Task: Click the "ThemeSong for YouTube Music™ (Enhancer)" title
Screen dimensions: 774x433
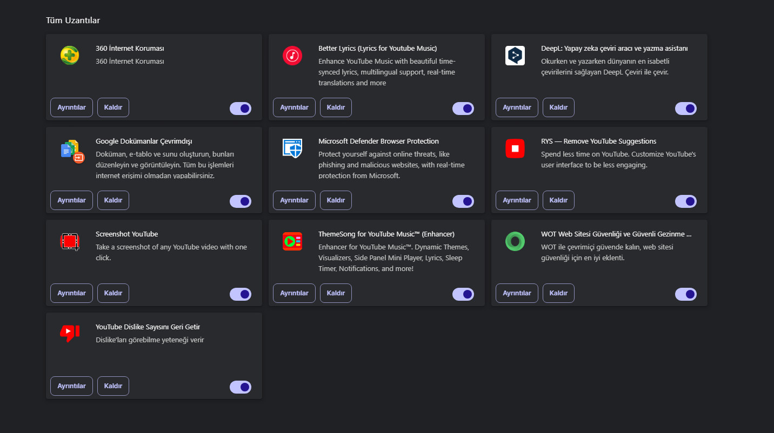Action: (x=386, y=234)
